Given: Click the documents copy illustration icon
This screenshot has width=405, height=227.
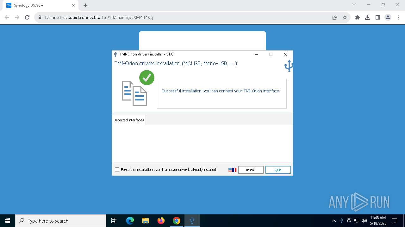Looking at the screenshot, I should click(x=134, y=93).
